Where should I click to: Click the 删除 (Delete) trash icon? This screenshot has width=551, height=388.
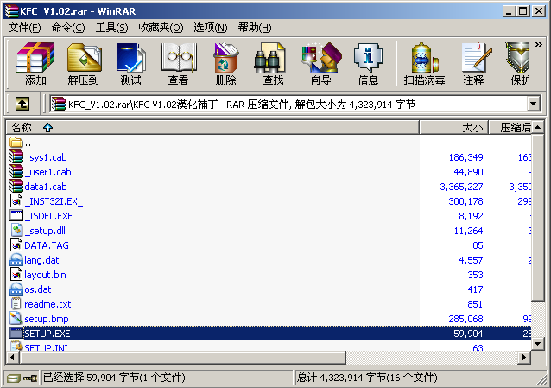click(226, 64)
